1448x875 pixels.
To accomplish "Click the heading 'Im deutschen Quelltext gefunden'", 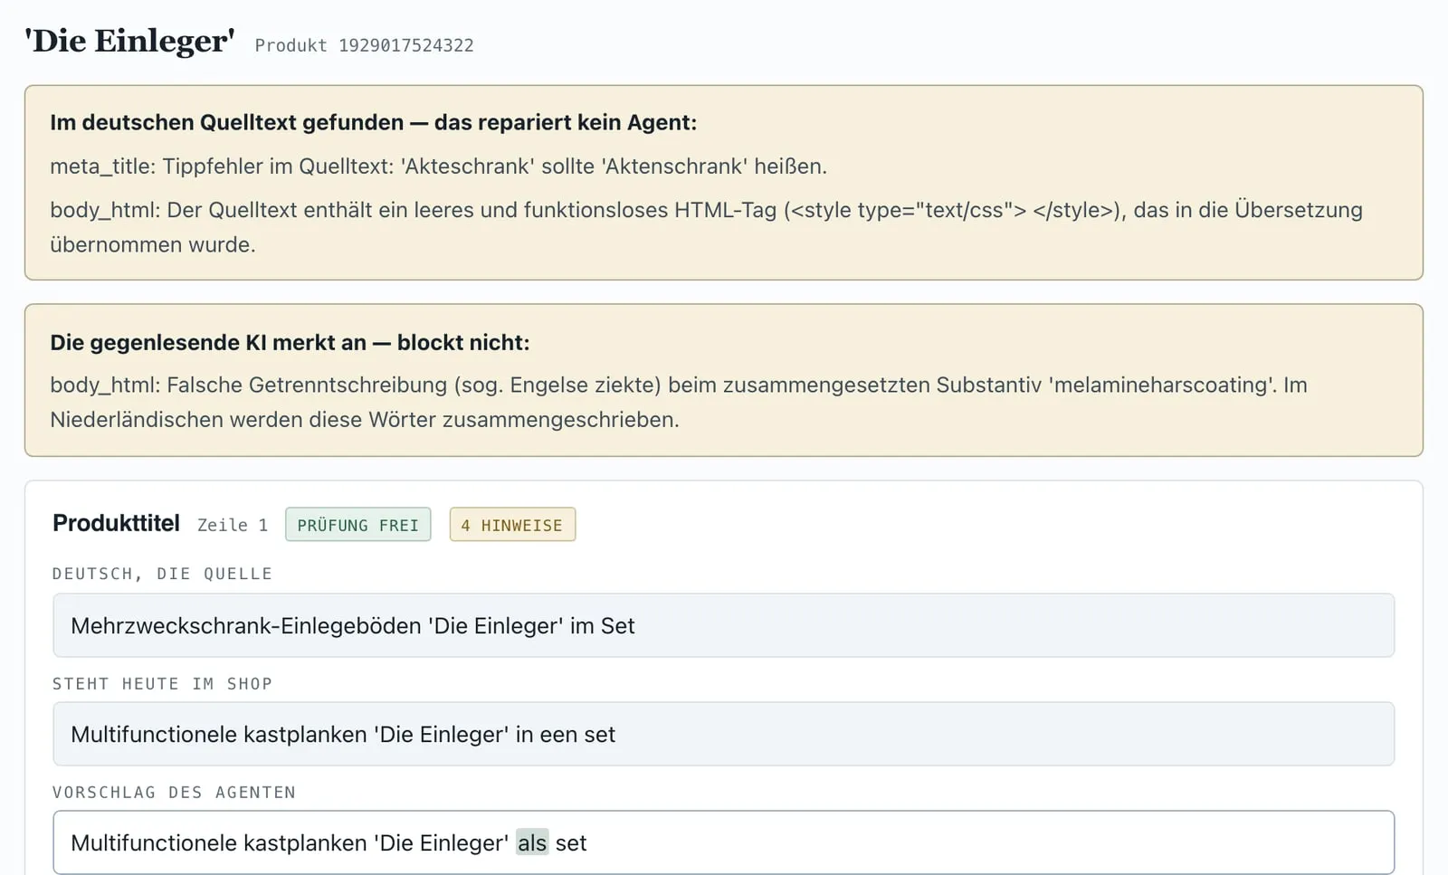I will tap(373, 122).
